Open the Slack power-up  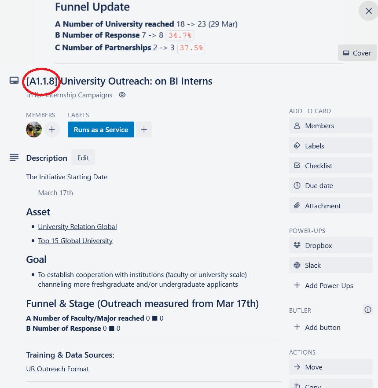pyautogui.click(x=330, y=265)
